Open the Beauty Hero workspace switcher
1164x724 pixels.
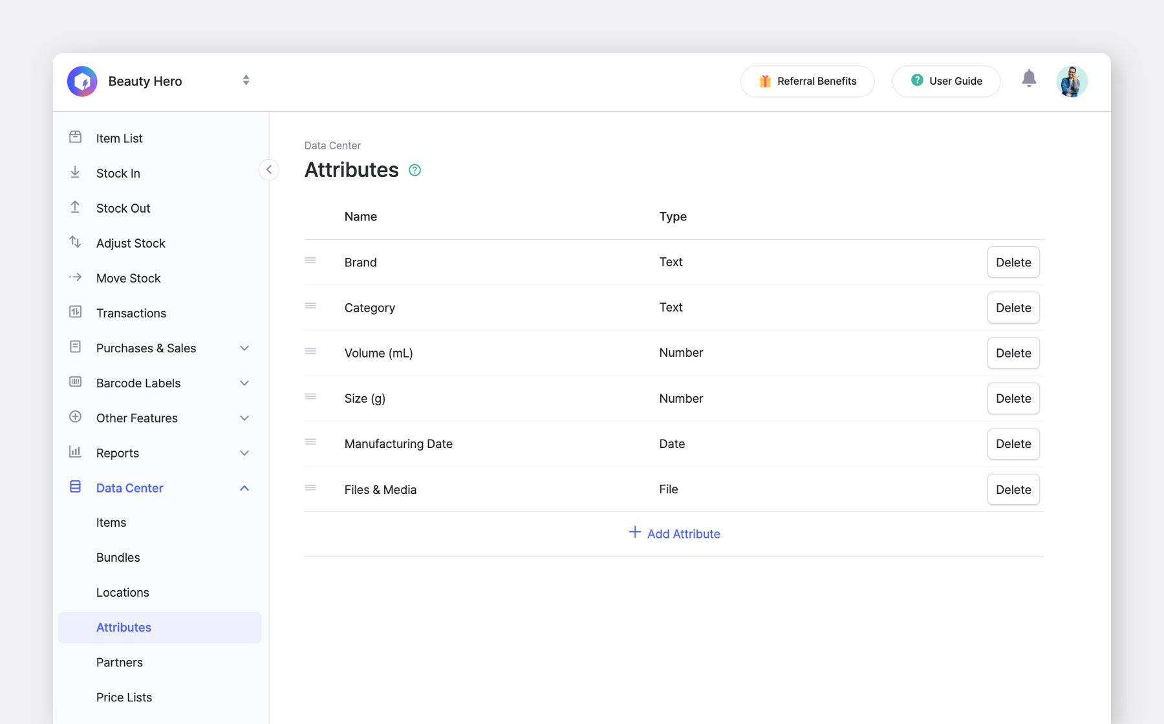[x=246, y=80]
